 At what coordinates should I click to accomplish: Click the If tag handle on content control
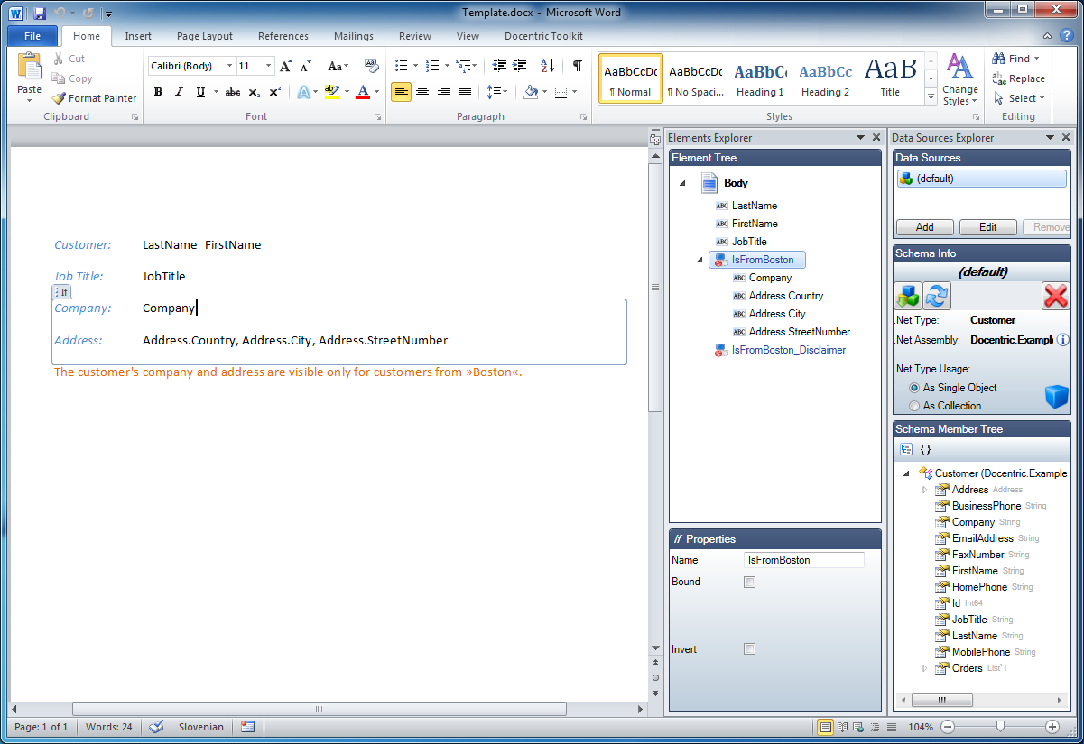(60, 292)
